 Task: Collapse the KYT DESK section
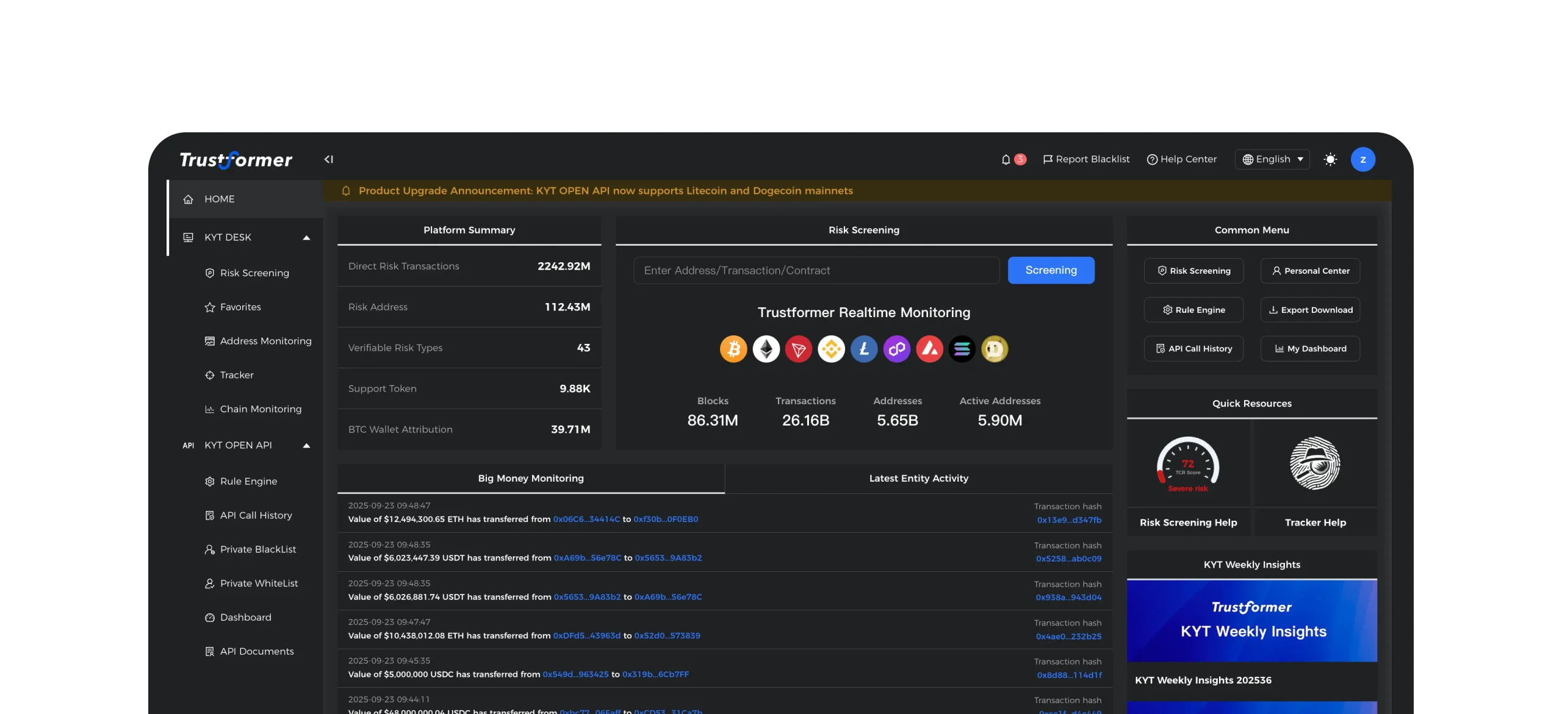pyautogui.click(x=306, y=238)
